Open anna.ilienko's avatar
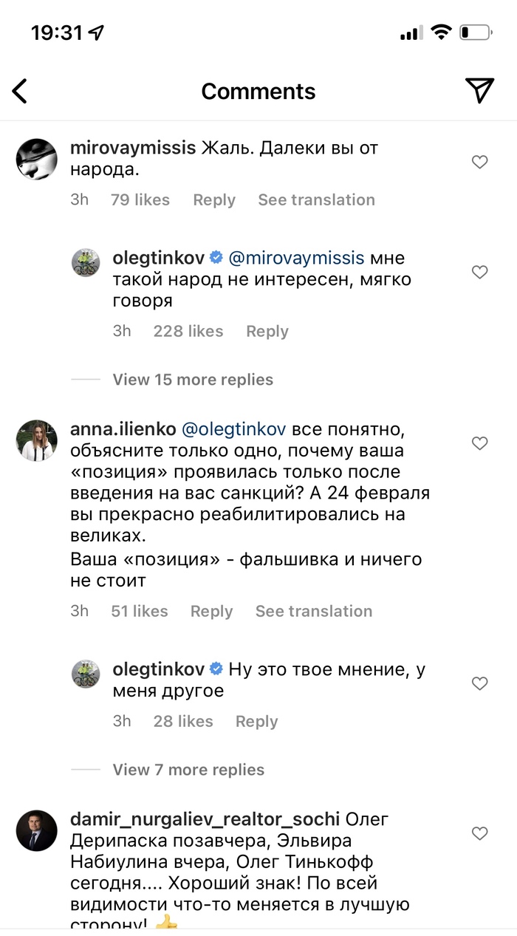This screenshot has width=517, height=936. tap(37, 440)
